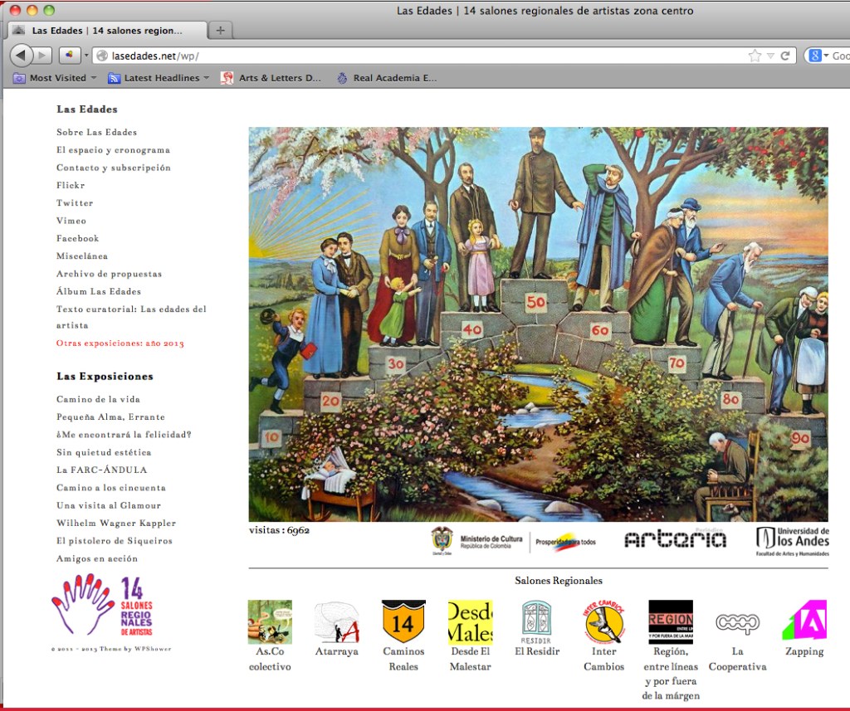Viewport: 850px width, 711px height.
Task: Click the lasedades.net address bar field
Action: click(x=415, y=56)
